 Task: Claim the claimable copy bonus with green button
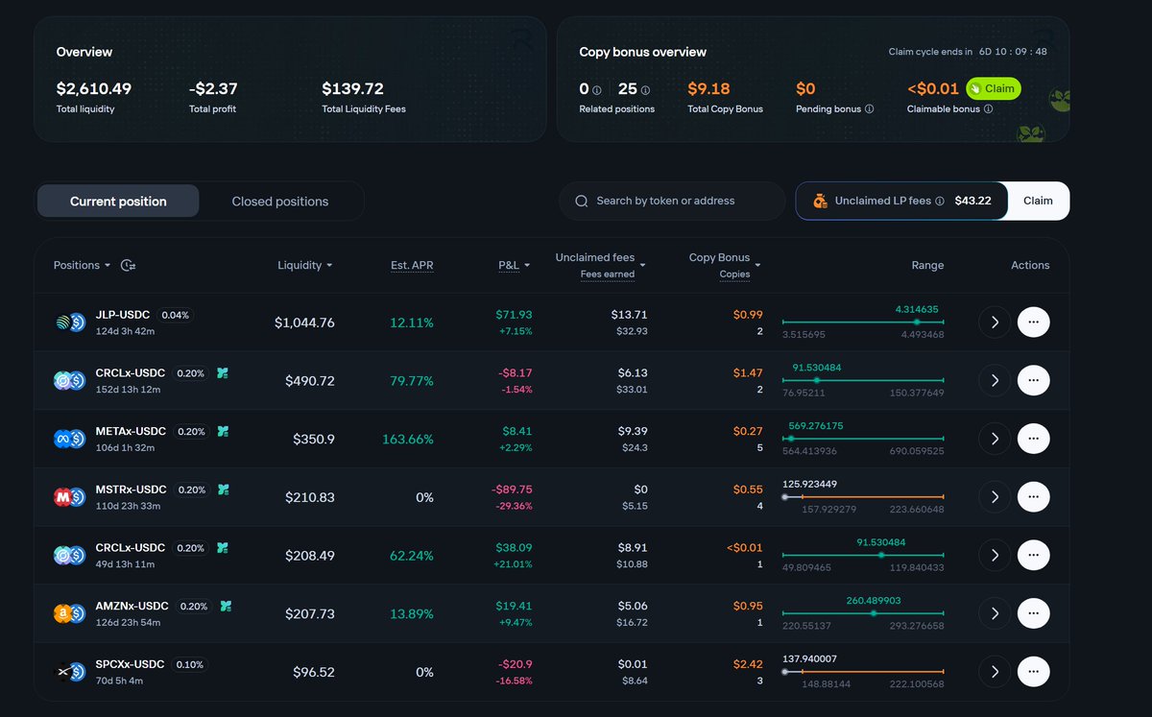pos(994,88)
